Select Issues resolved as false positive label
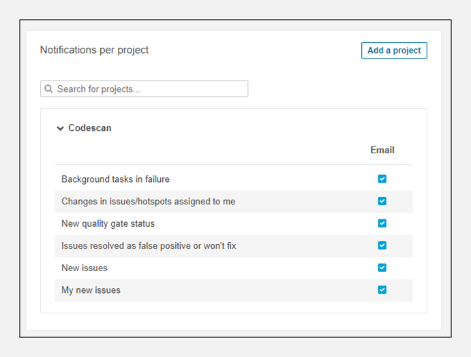This screenshot has width=471, height=357. point(149,246)
